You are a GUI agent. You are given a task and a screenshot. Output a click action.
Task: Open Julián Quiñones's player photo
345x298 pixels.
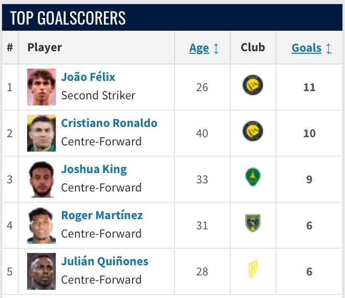point(41,271)
